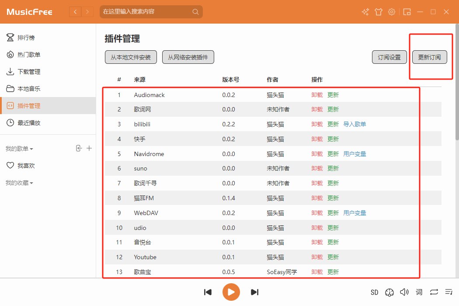Update the 歌词千寻 plugin
459x306 pixels.
point(333,183)
